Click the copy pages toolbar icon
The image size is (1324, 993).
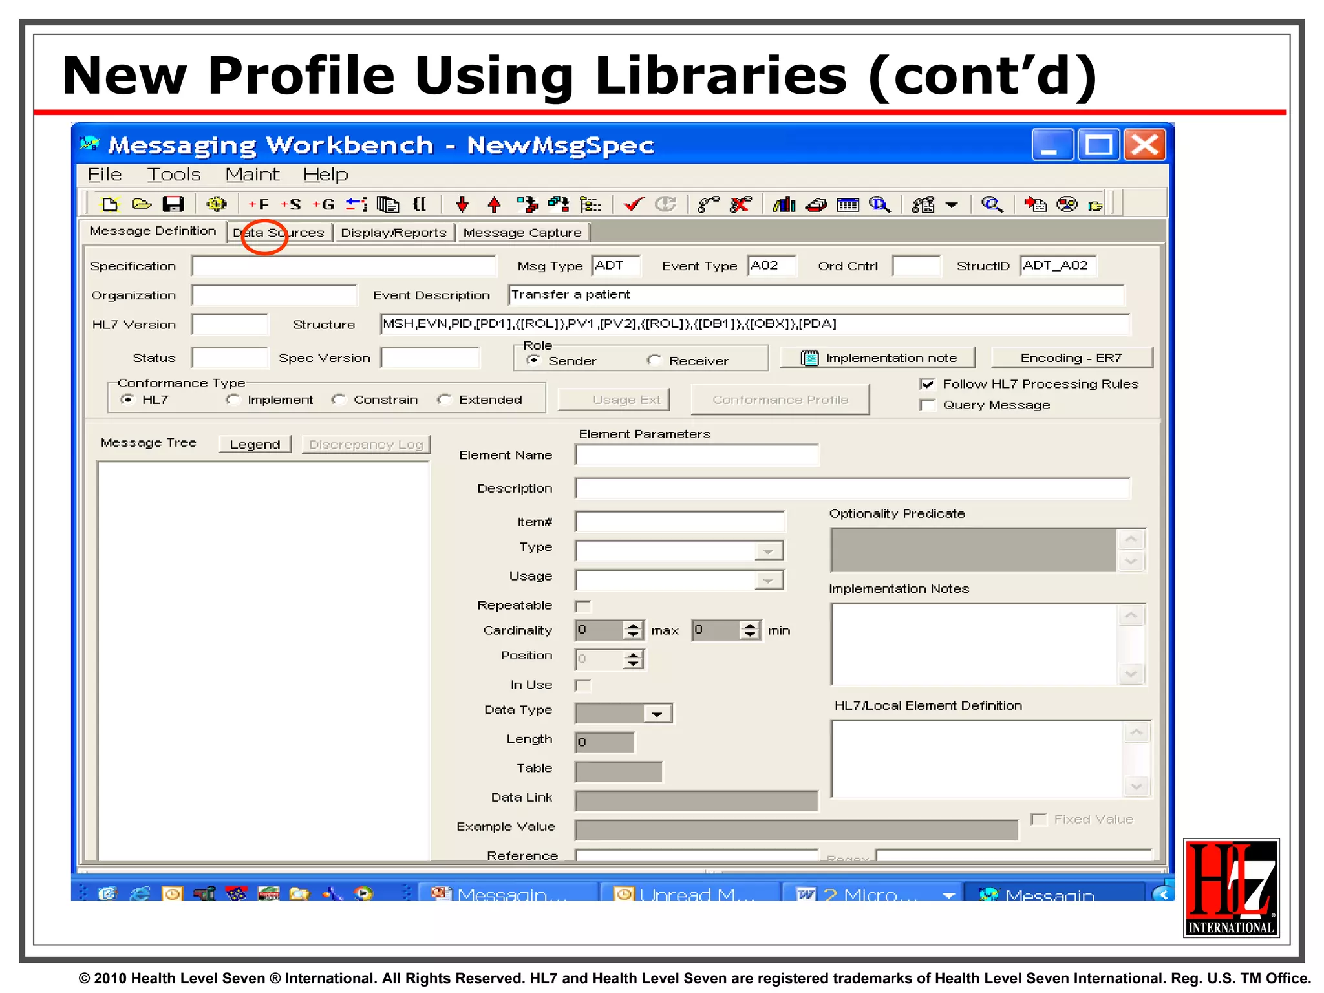pos(388,205)
